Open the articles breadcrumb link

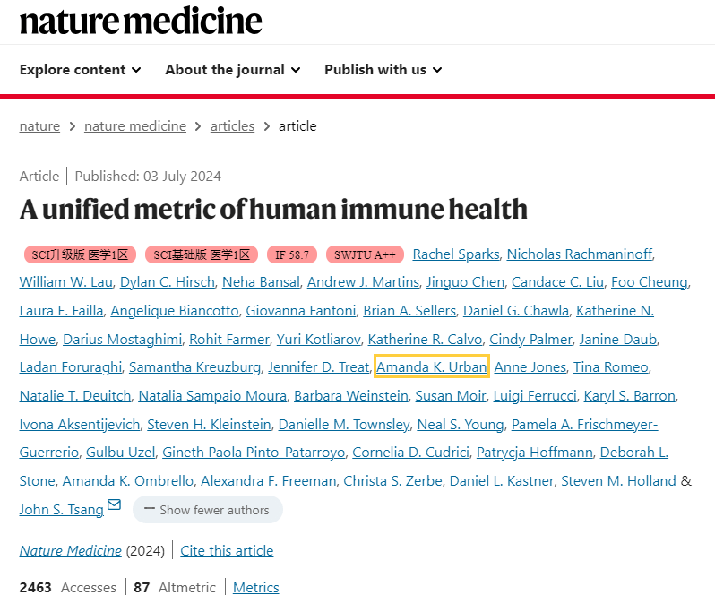tap(232, 126)
